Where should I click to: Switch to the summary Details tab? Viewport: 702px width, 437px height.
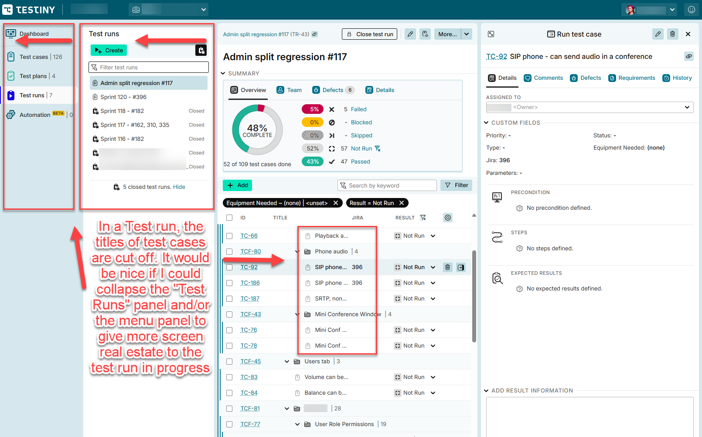(380, 90)
